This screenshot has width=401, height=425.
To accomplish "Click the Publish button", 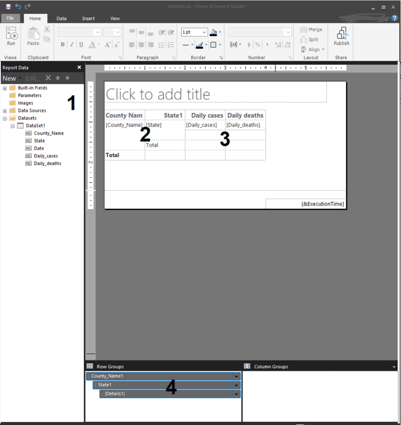I will (341, 37).
